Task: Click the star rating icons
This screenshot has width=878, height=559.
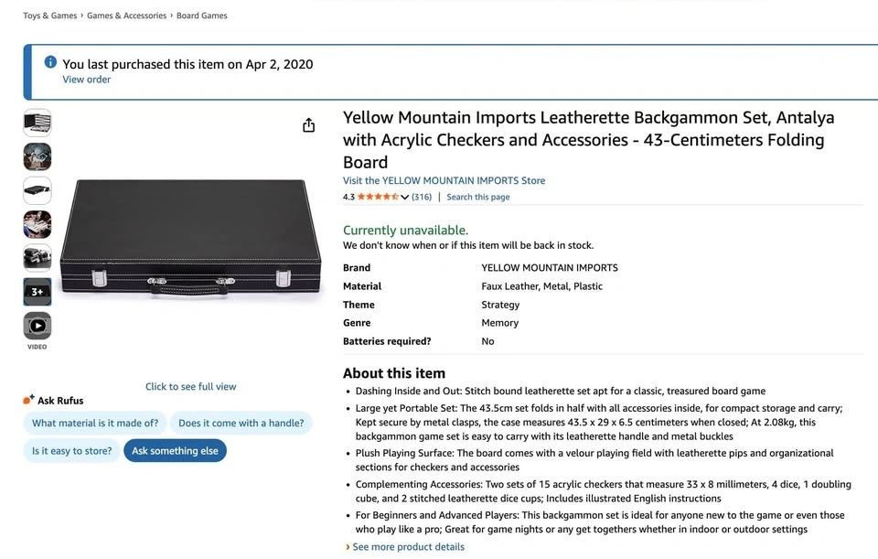Action: 378,197
